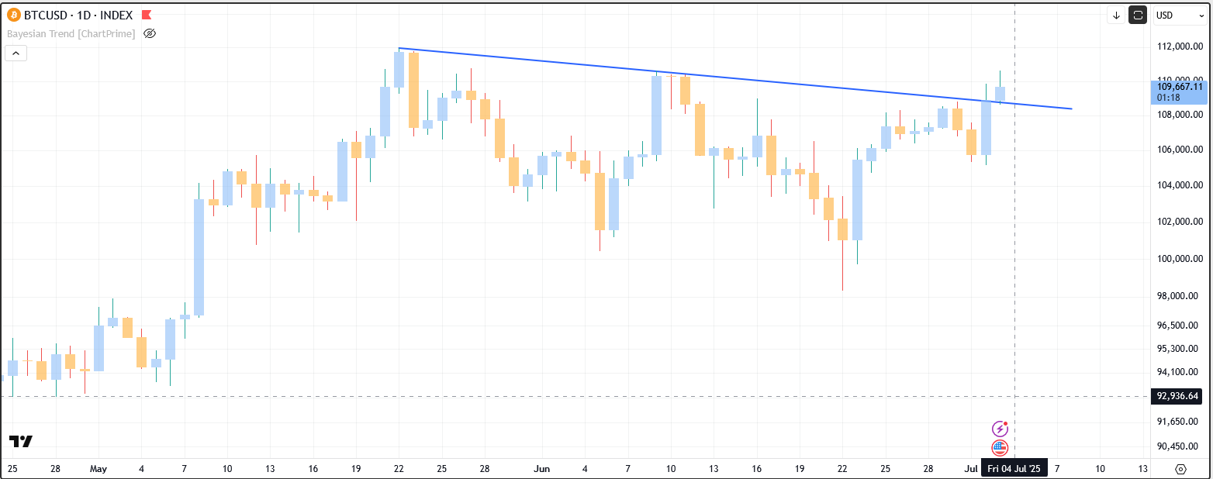Viewport: 1213px width, 479px height.
Task: Click the 100,000.00 price axis label
Action: pyautogui.click(x=1180, y=258)
